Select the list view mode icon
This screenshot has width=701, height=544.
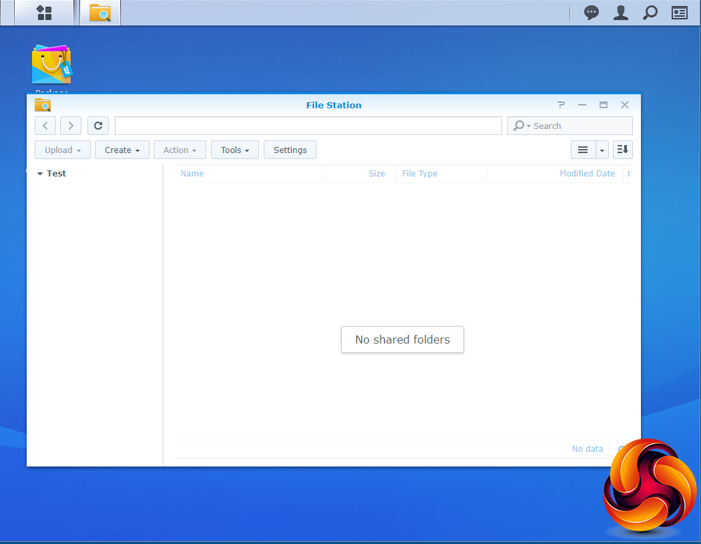pos(583,150)
